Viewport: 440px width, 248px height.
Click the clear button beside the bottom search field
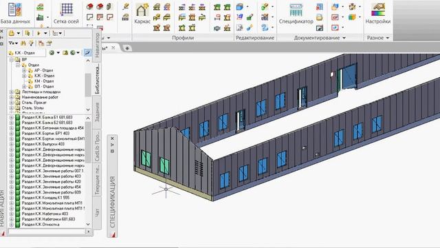click(x=89, y=231)
